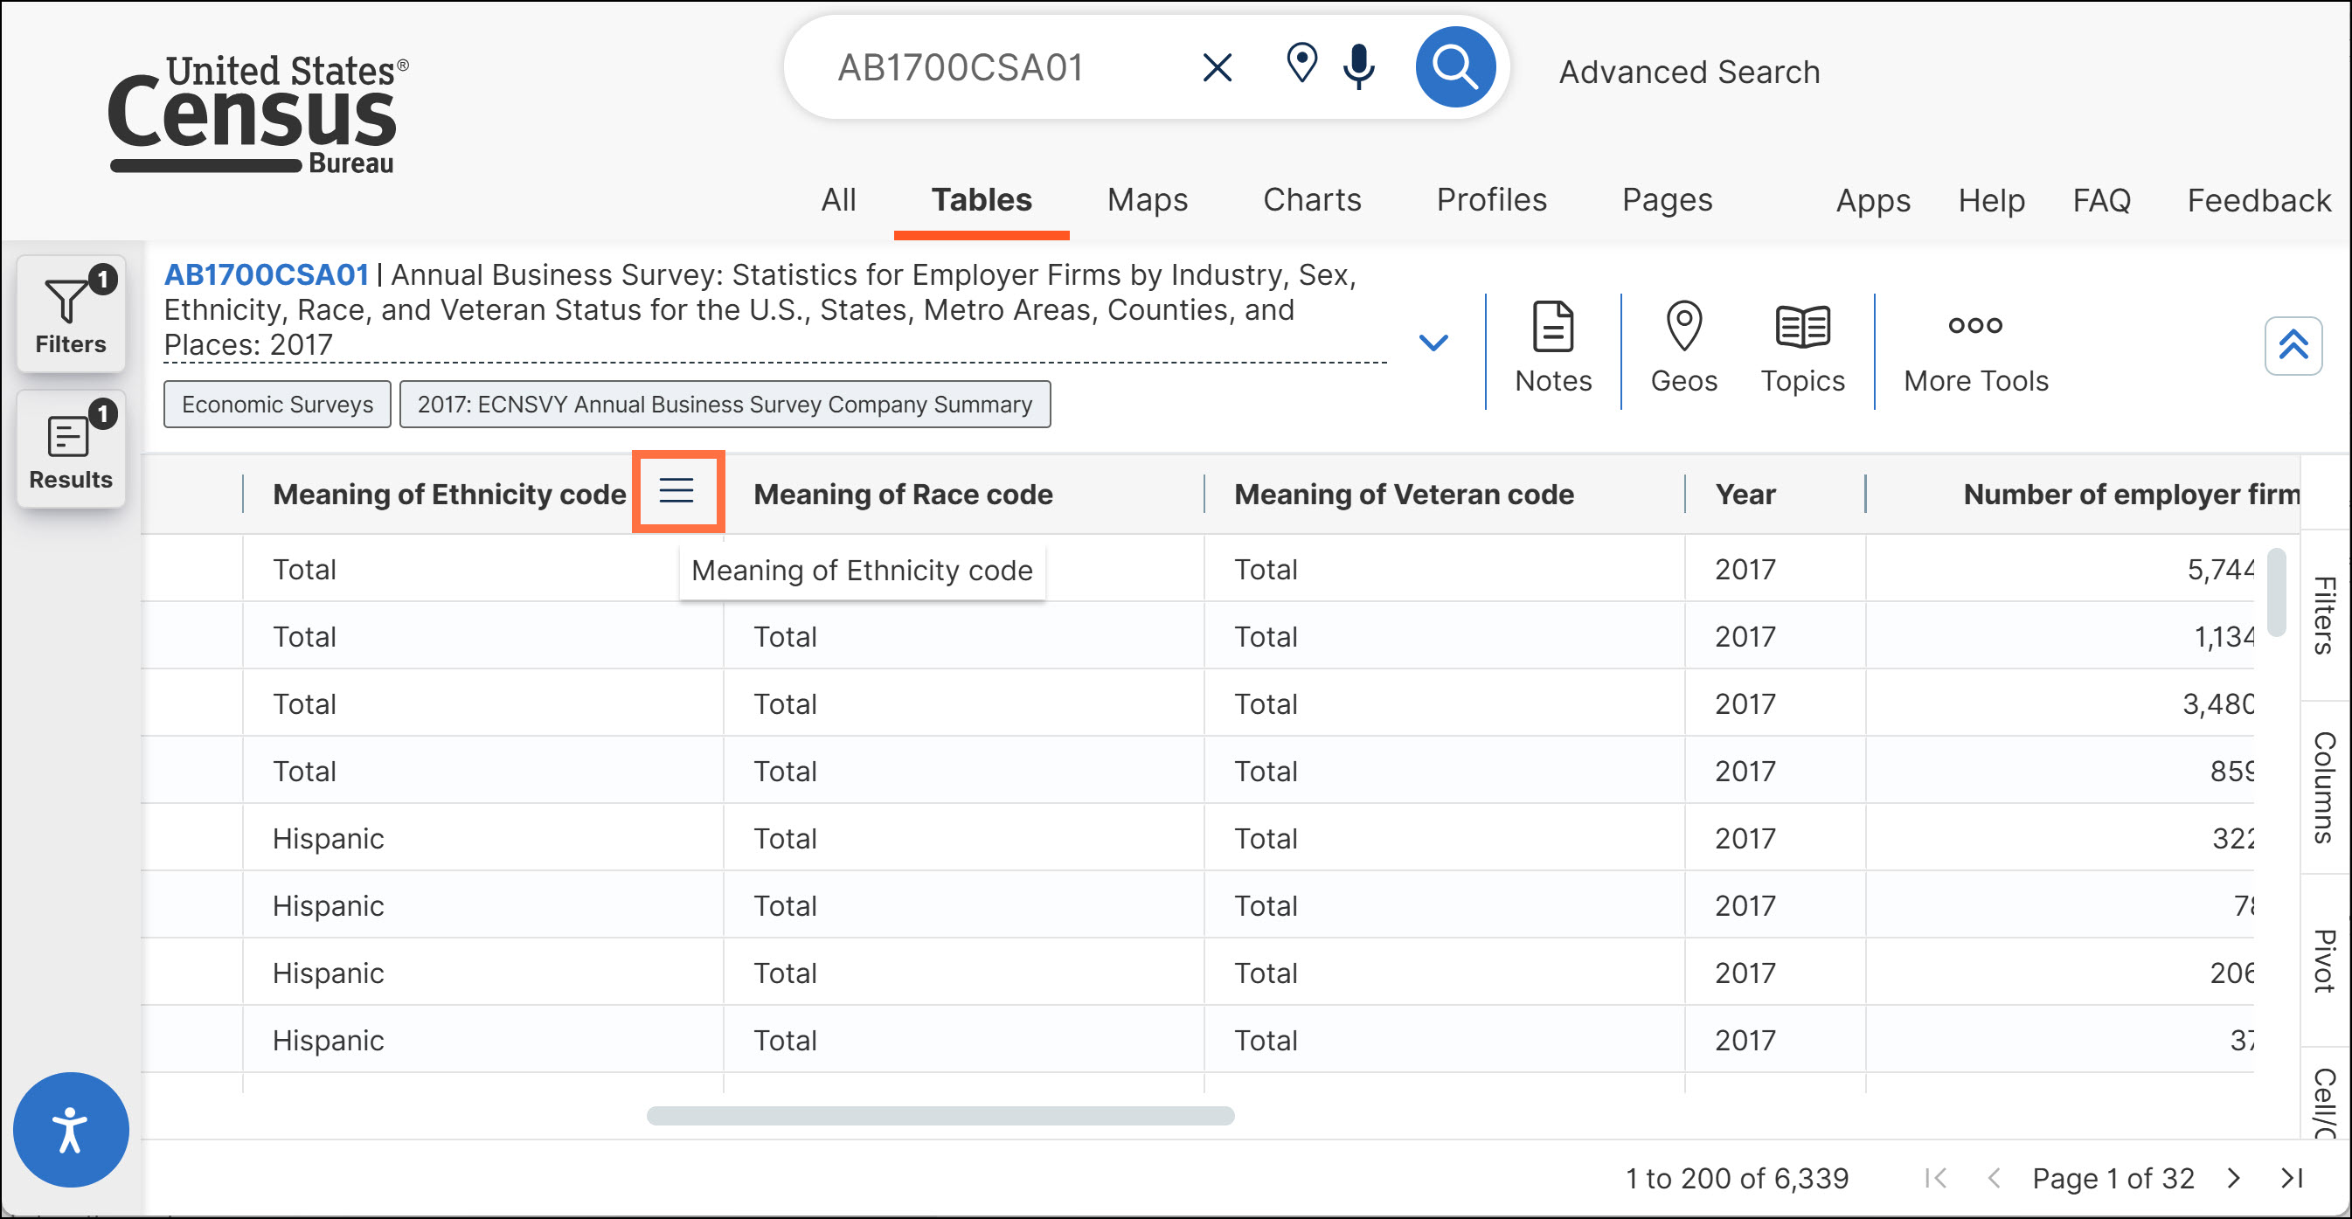
Task: Activate the microphone voice search icon
Action: [1358, 66]
